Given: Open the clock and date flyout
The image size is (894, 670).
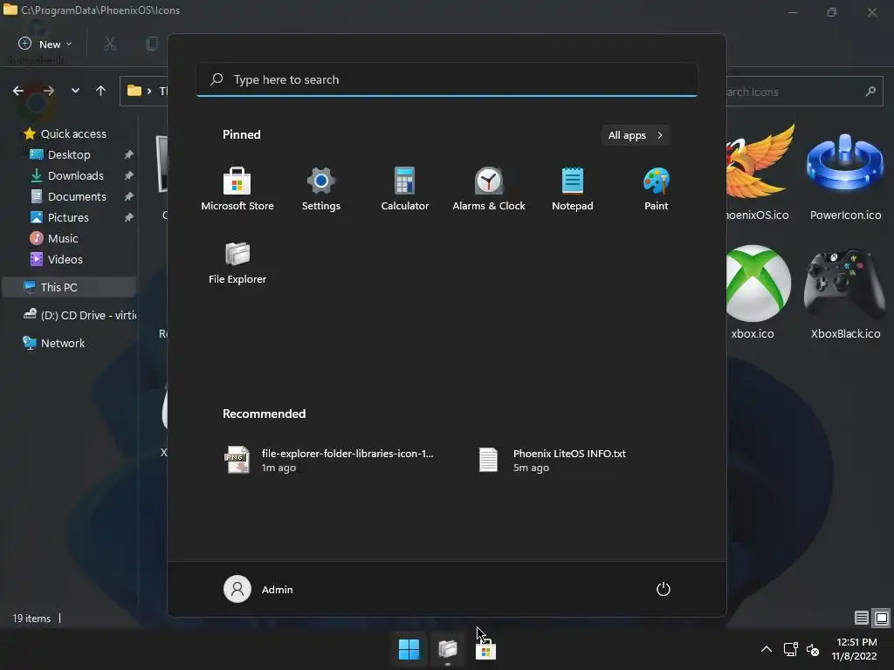Looking at the screenshot, I should click(856, 649).
